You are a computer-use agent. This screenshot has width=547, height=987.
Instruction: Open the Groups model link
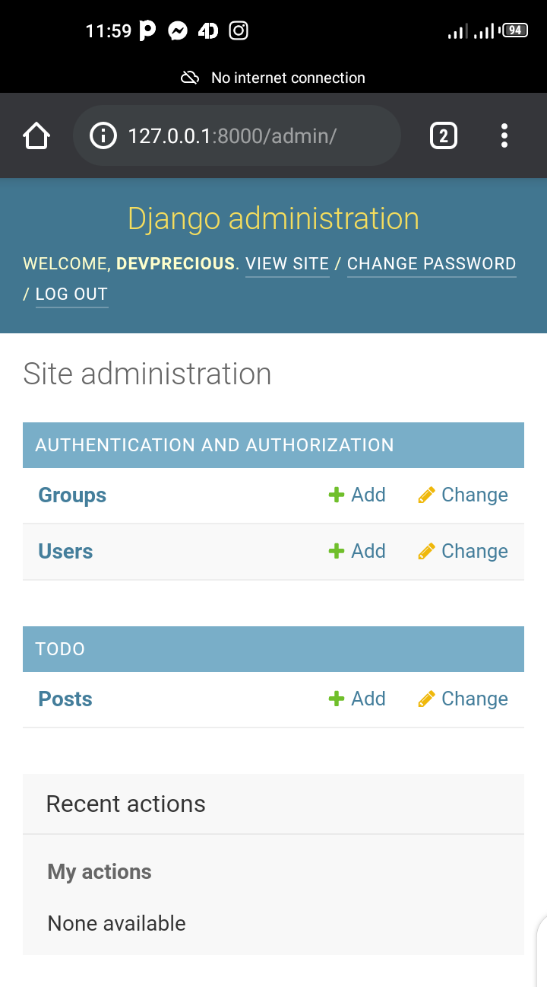72,495
